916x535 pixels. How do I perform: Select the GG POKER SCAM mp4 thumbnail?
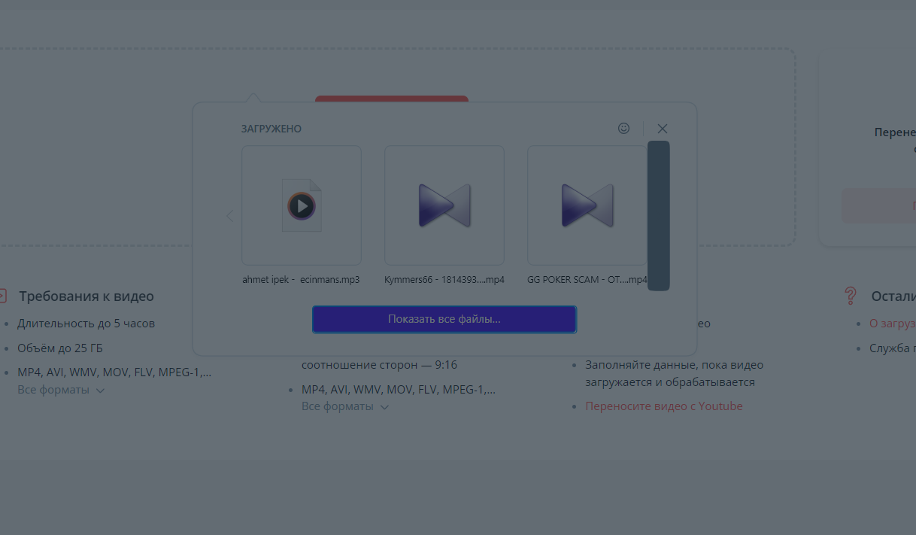587,205
